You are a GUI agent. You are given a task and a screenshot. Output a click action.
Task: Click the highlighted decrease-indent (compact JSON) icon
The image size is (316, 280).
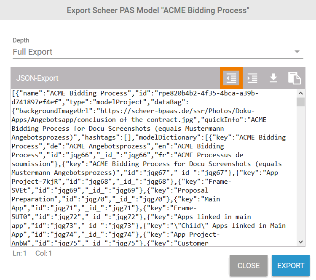click(231, 78)
